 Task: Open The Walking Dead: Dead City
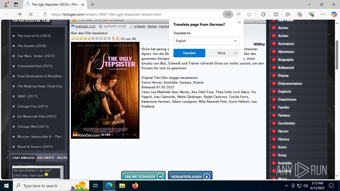(40, 86)
